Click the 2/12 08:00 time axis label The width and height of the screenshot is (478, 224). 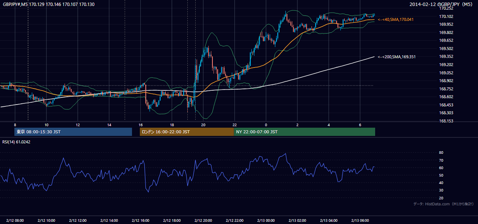(x=15, y=221)
